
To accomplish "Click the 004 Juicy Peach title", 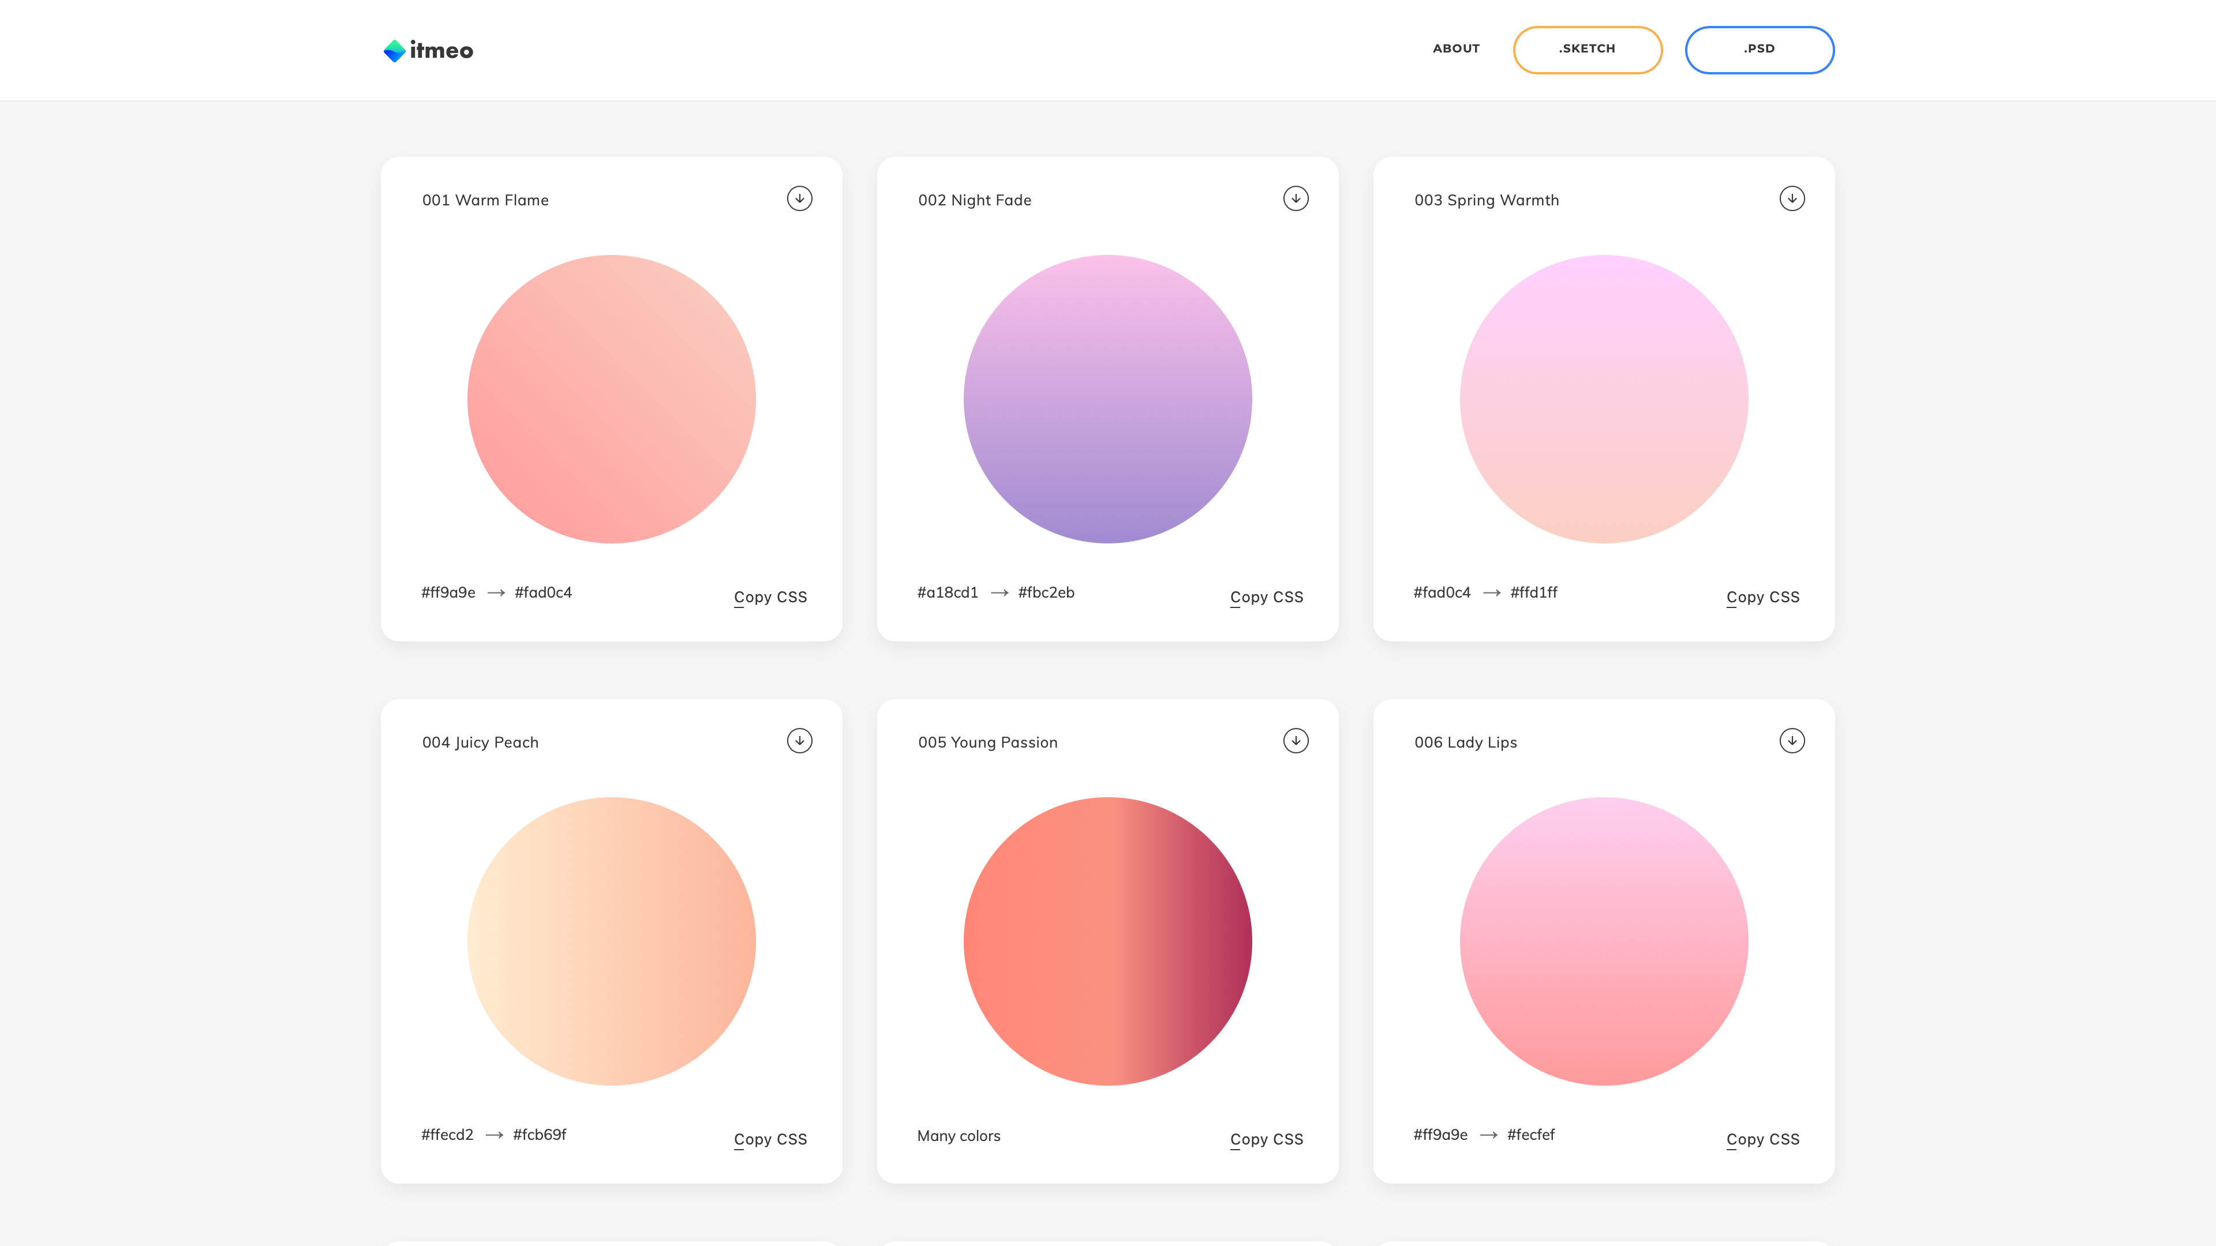I will point(480,743).
